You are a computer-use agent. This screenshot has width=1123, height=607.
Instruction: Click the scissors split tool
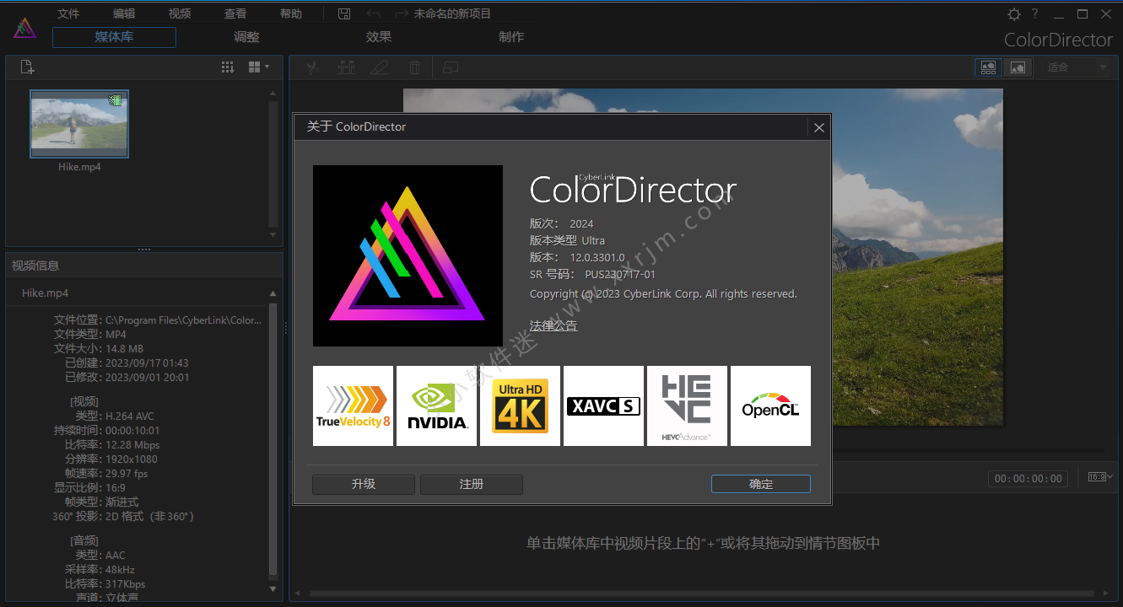(313, 68)
